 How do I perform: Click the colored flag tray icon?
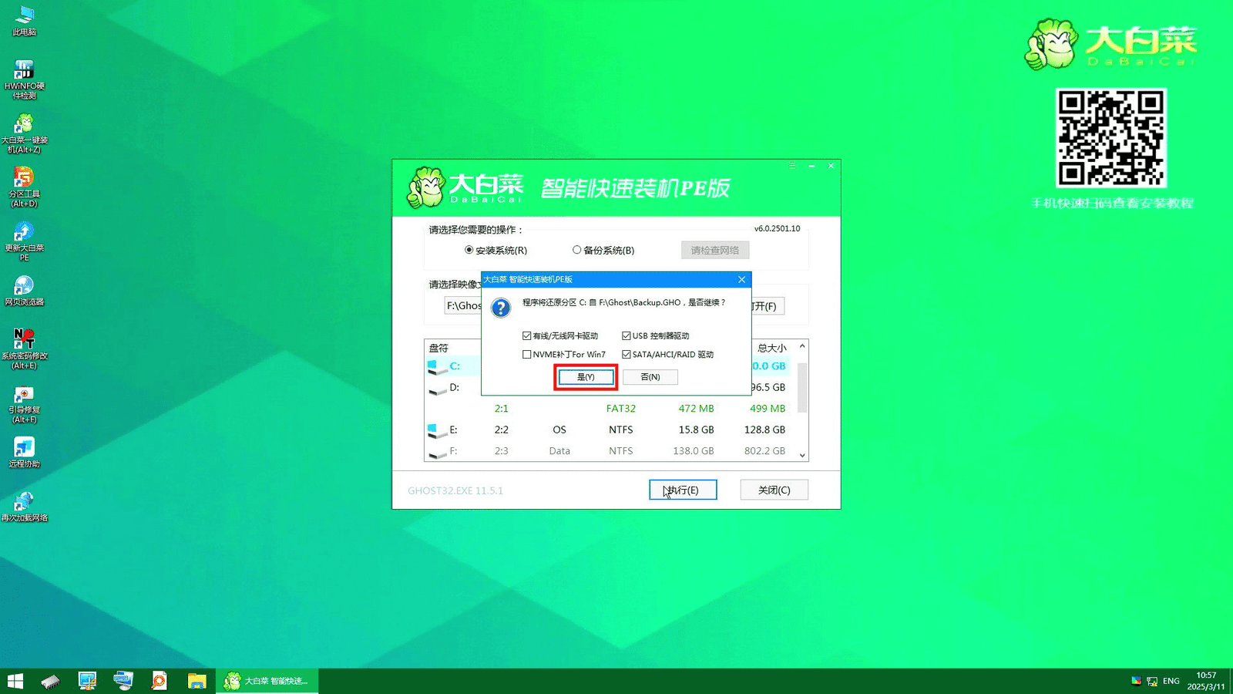(x=1136, y=681)
